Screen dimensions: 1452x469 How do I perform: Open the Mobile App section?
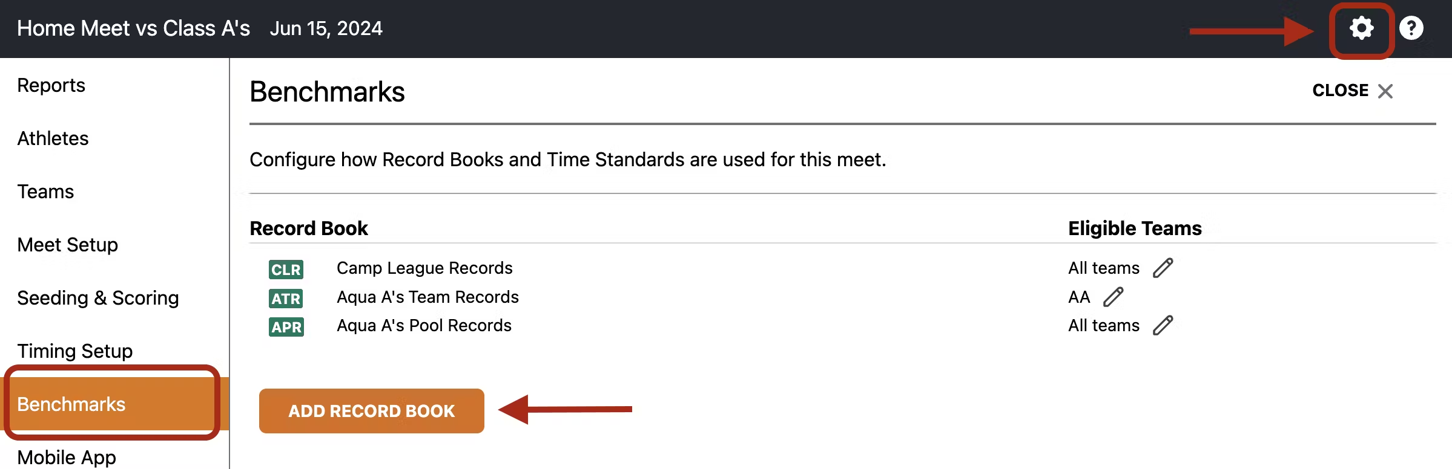[67, 457]
